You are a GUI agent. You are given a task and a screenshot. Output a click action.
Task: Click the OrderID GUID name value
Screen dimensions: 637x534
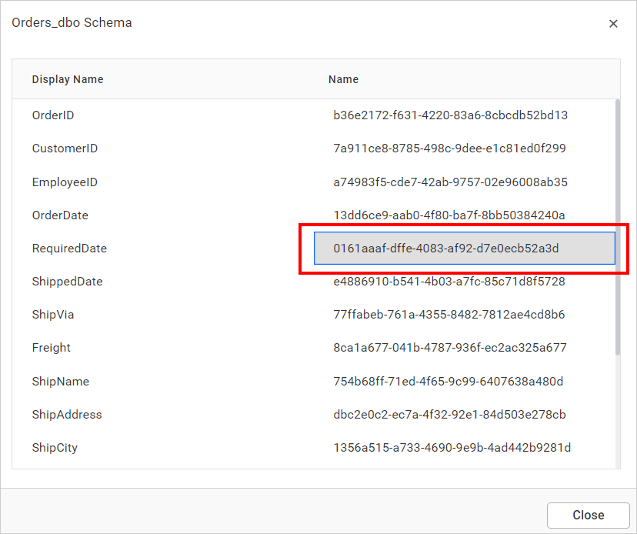tap(450, 115)
